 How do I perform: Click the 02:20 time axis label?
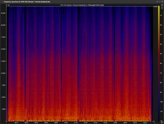[x=145, y=123]
